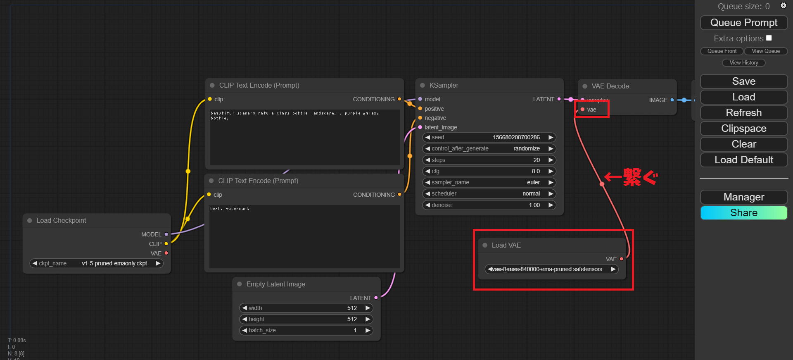Collapse the KSampler node via its title dot
Screen dimensions: 793x360
coord(422,86)
